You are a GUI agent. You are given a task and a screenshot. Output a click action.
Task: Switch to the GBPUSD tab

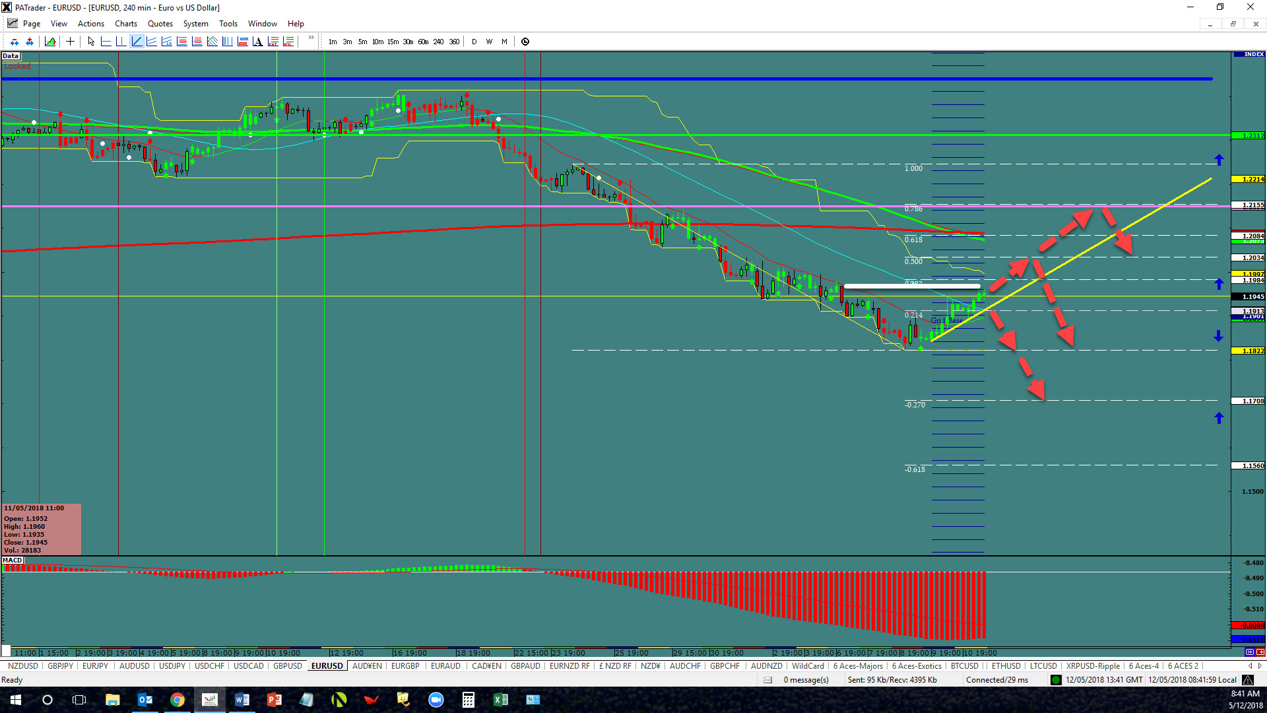(x=287, y=666)
